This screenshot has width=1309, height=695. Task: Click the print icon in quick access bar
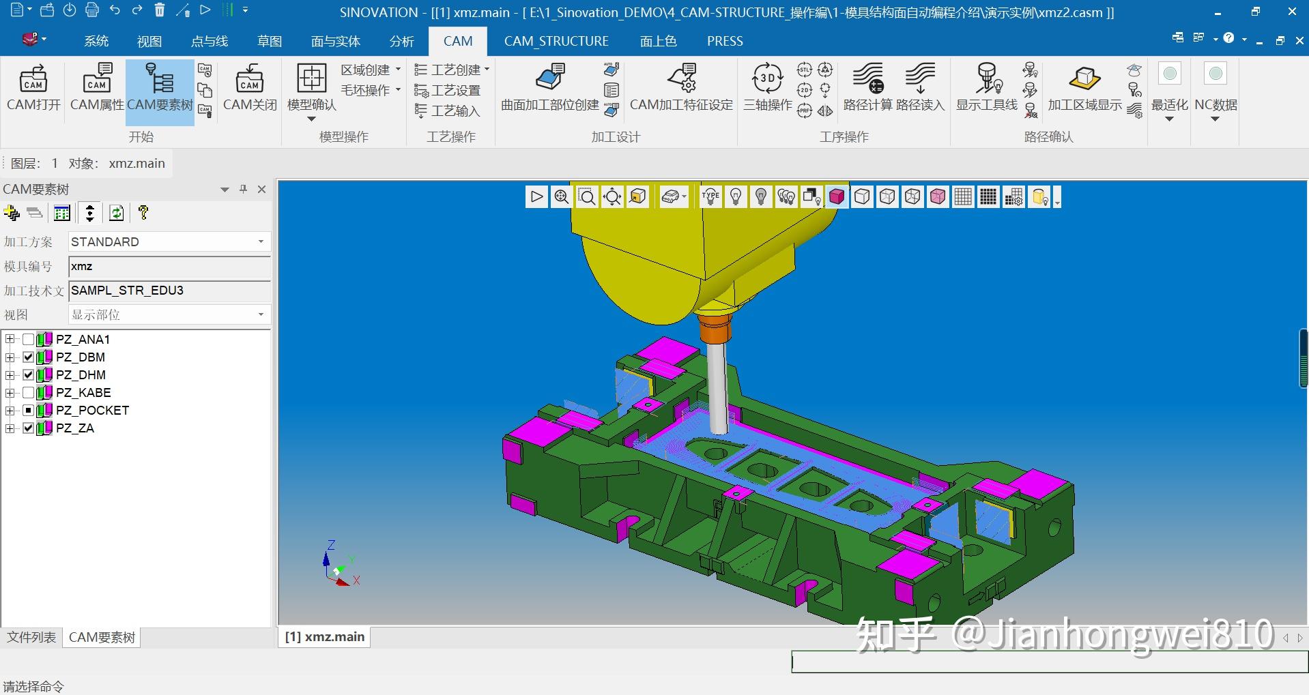[92, 10]
